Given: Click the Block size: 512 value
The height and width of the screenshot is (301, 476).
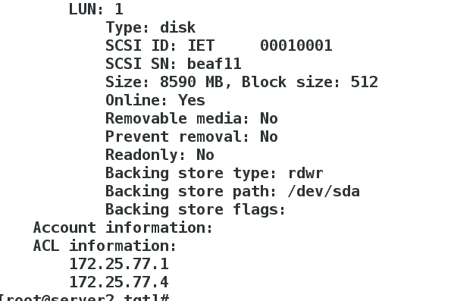Looking at the screenshot, I should pos(310,83).
